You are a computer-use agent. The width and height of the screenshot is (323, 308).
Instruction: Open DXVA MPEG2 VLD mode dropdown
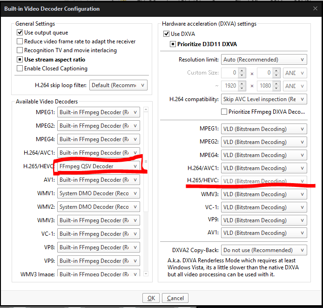[264, 142]
